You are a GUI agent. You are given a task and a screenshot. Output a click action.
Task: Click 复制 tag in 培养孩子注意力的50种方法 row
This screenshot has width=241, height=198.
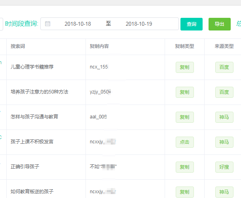click(184, 92)
